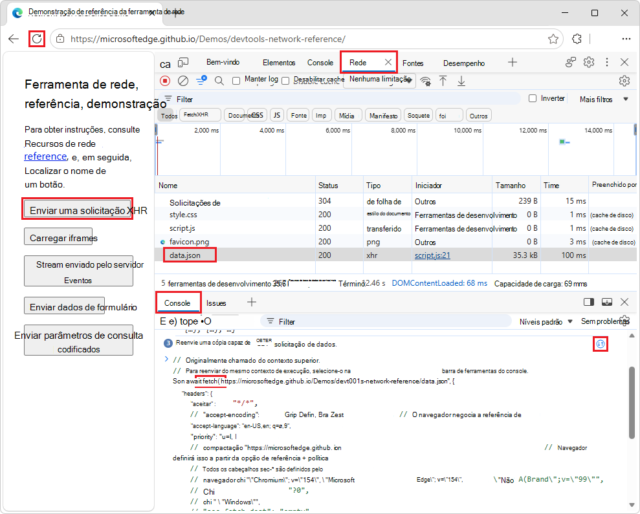The height and width of the screenshot is (514, 640).
Task: Switch to the Bem-vindo tab
Action: (223, 62)
